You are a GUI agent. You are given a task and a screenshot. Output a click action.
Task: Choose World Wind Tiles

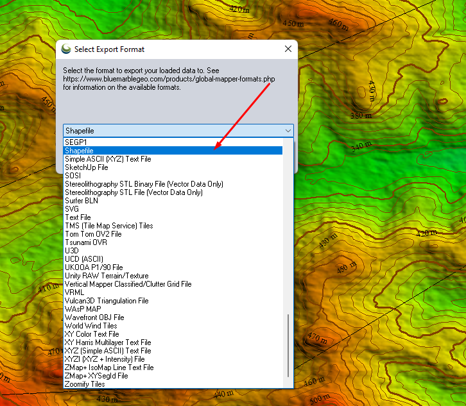(x=173, y=326)
